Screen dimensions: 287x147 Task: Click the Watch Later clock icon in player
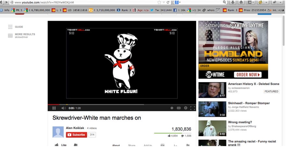(x=172, y=108)
